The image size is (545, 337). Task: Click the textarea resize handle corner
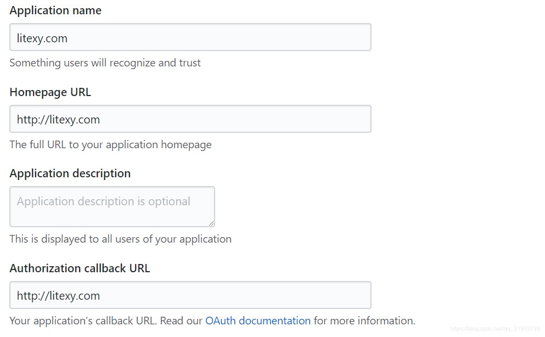click(211, 223)
